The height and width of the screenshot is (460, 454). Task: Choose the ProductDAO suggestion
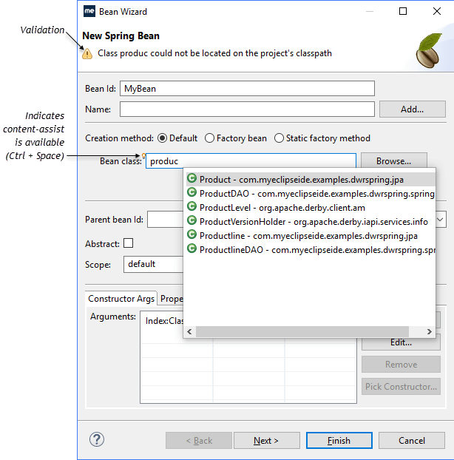coord(311,194)
